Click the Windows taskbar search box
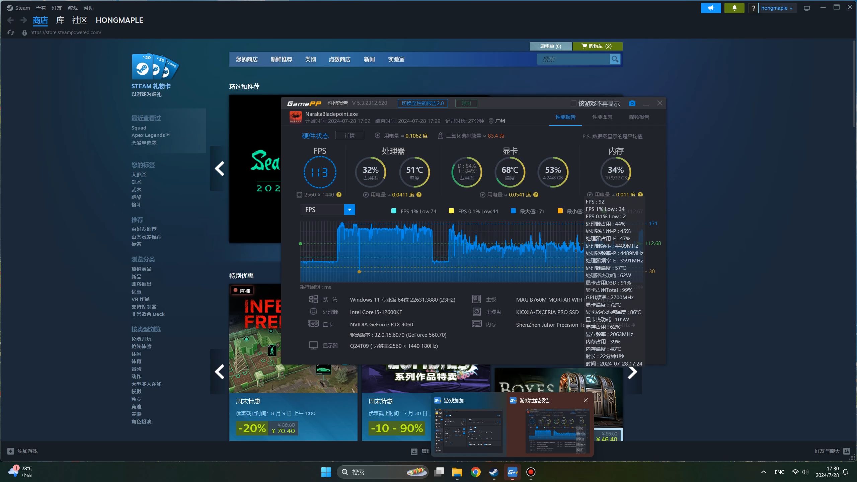Image resolution: width=857 pixels, height=482 pixels. point(382,472)
